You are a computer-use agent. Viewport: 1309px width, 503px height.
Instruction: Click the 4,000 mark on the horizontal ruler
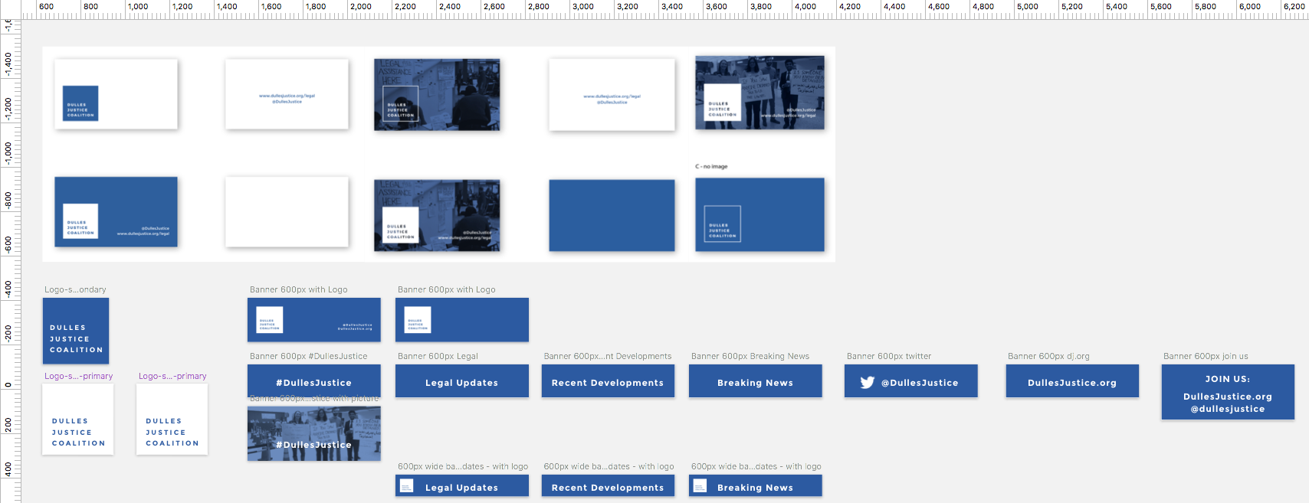pos(805,6)
